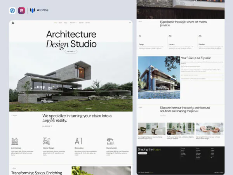Open the blog thumbnail with hands holding house
The width and height of the screenshot is (233, 175).
209,128
